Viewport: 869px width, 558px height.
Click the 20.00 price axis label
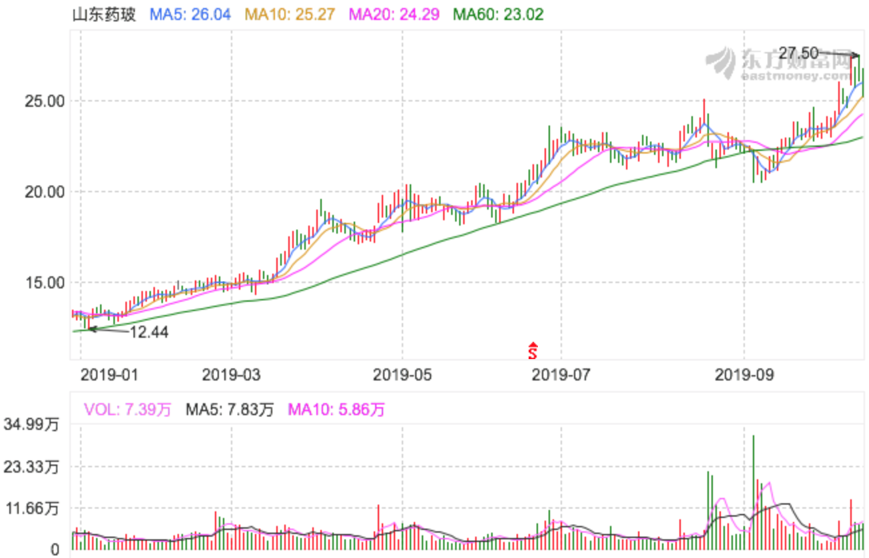[x=43, y=192]
